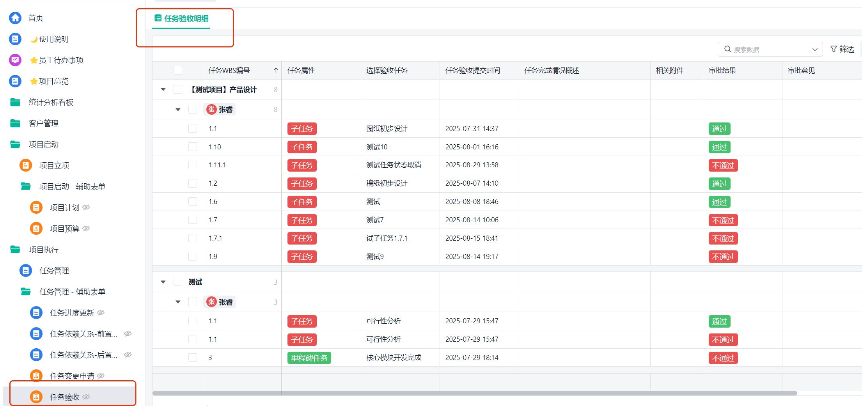Tick checkbox for row 1.7.1

[x=193, y=238]
